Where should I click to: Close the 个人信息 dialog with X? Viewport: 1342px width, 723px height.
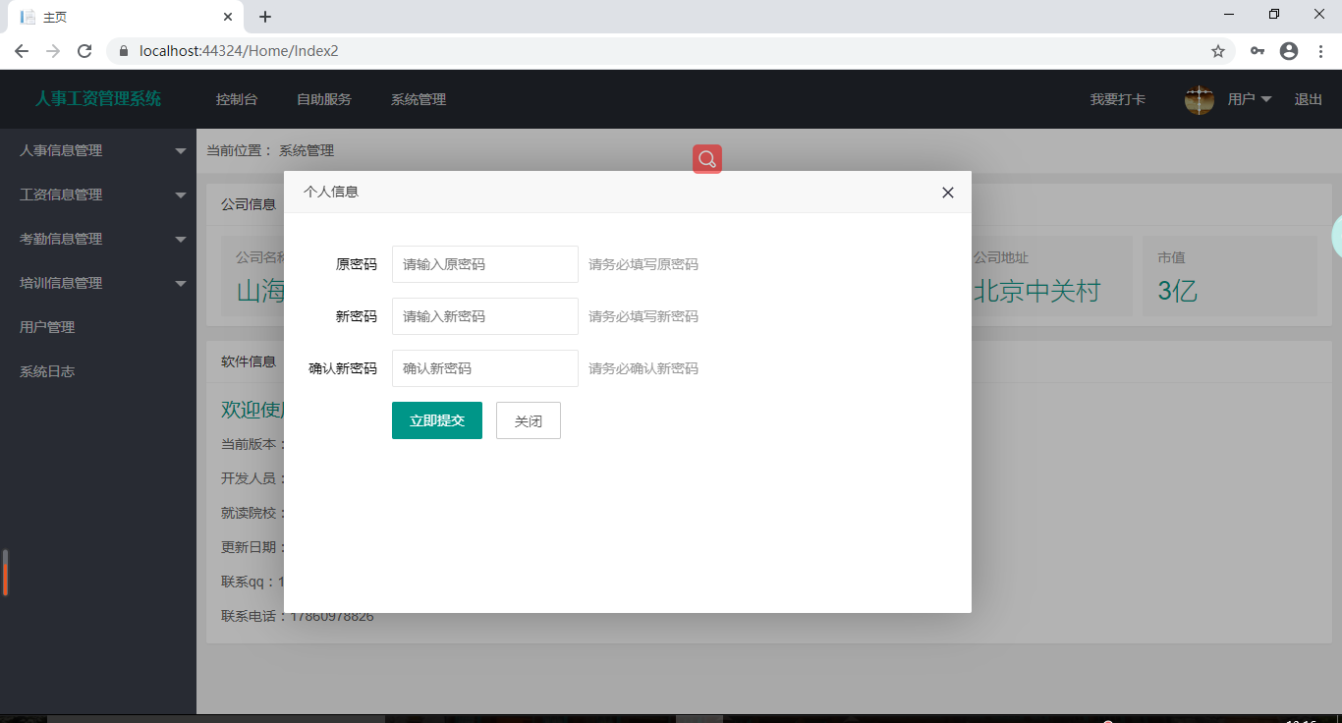[948, 193]
